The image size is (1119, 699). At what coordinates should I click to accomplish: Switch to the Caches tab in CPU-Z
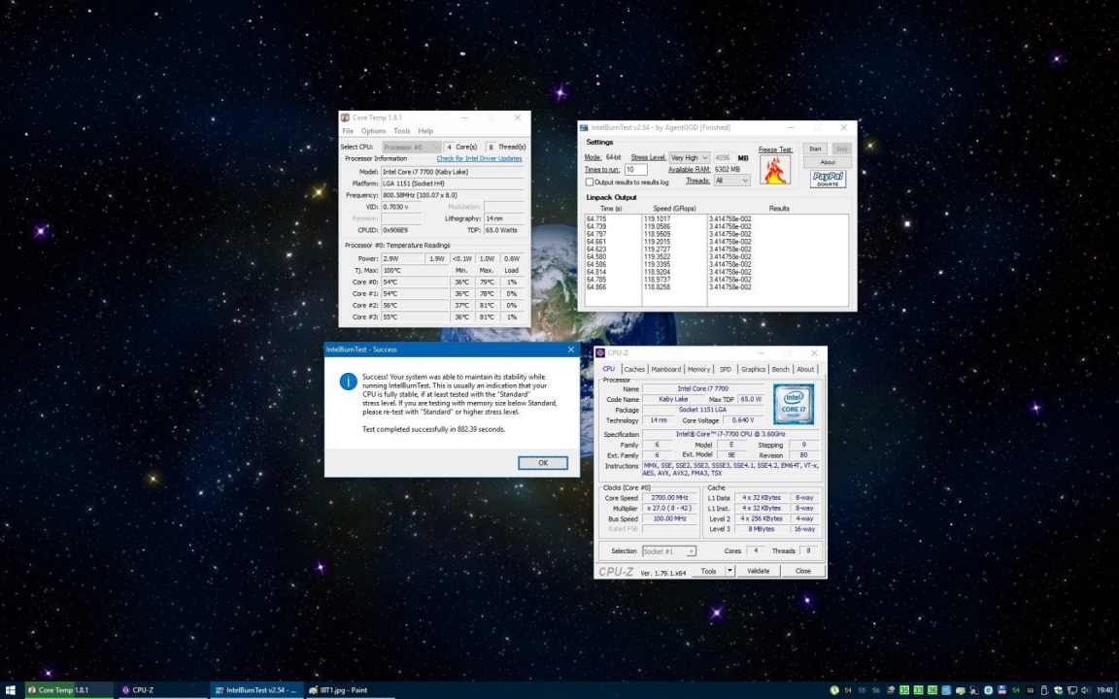pos(633,370)
